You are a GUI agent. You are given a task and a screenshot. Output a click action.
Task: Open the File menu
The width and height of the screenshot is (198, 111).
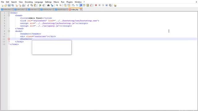point(2,2)
